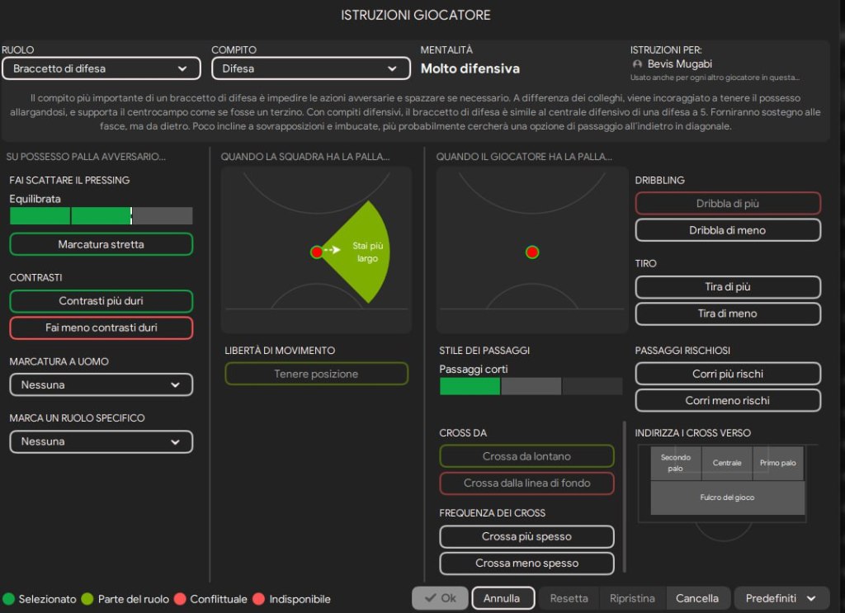Toggle 'Marcatura stretta' instruction
This screenshot has width=845, height=613.
(x=101, y=244)
